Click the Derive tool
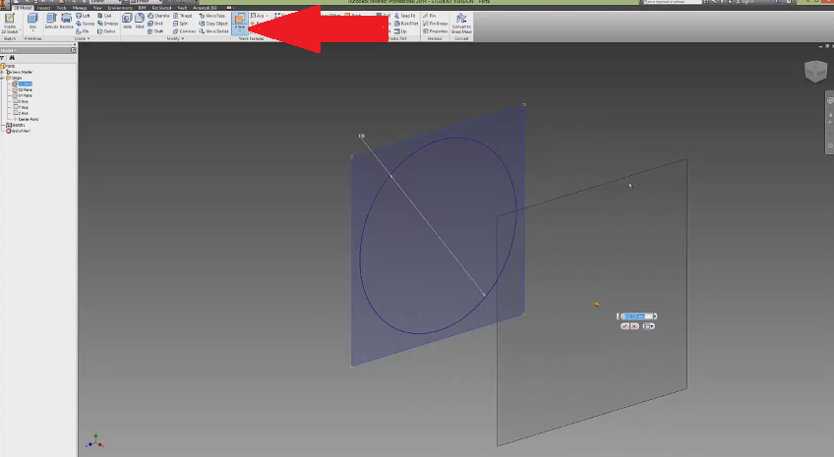 tap(107, 31)
